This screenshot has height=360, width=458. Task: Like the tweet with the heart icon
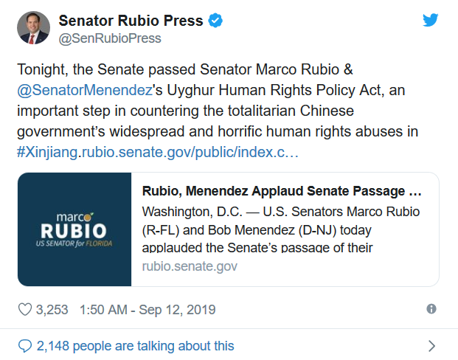pos(25,309)
